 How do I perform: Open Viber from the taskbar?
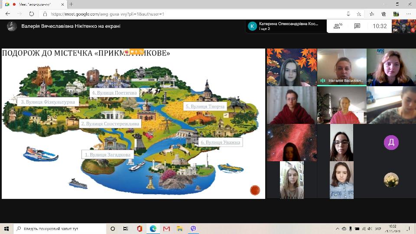(193, 228)
